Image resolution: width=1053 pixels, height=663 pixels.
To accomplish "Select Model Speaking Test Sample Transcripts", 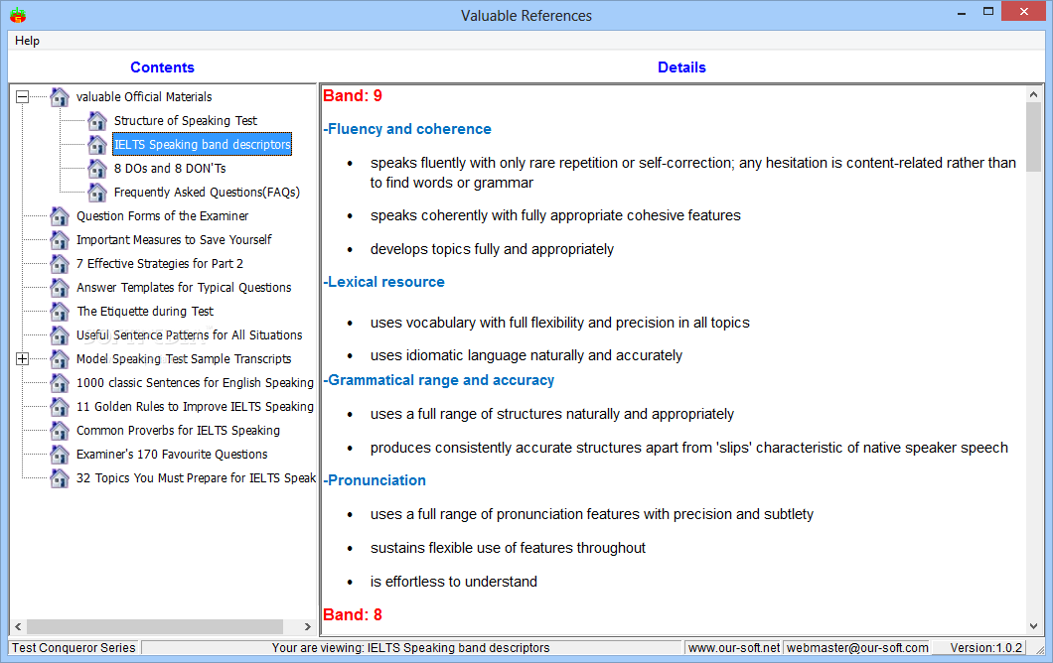I will [x=184, y=359].
